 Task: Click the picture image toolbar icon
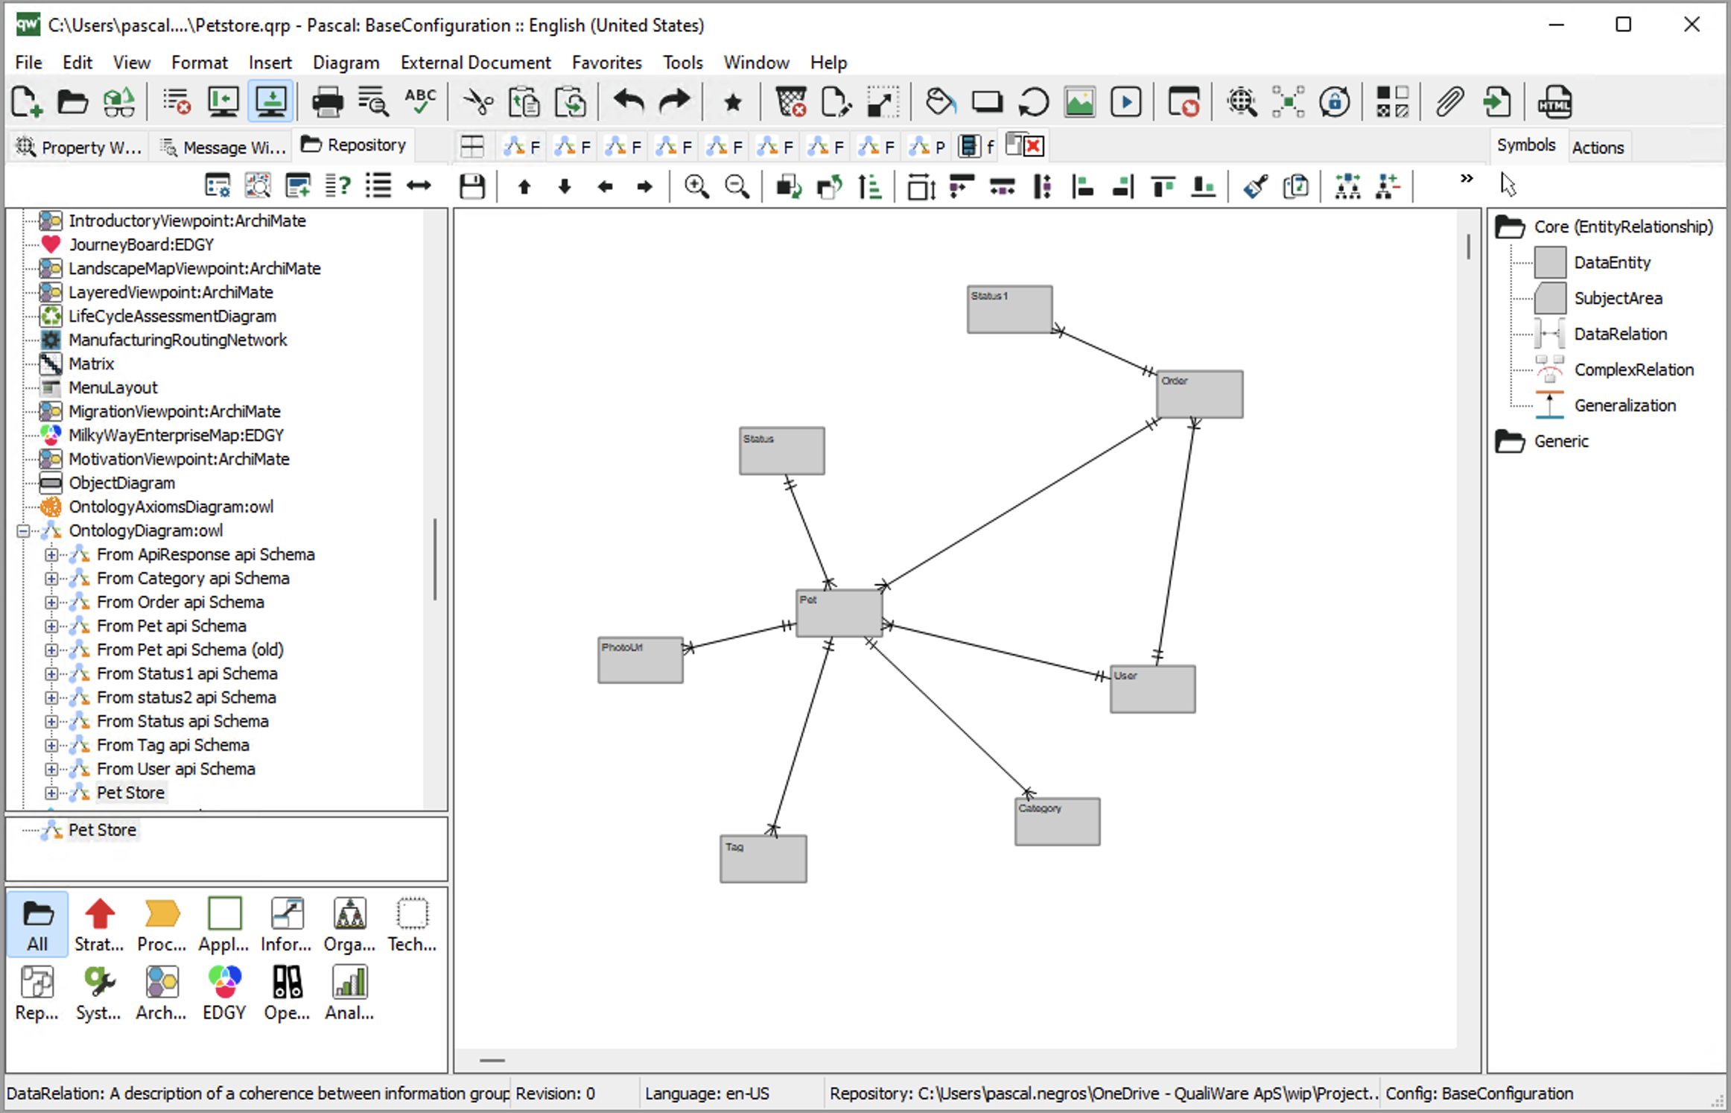click(x=1079, y=102)
